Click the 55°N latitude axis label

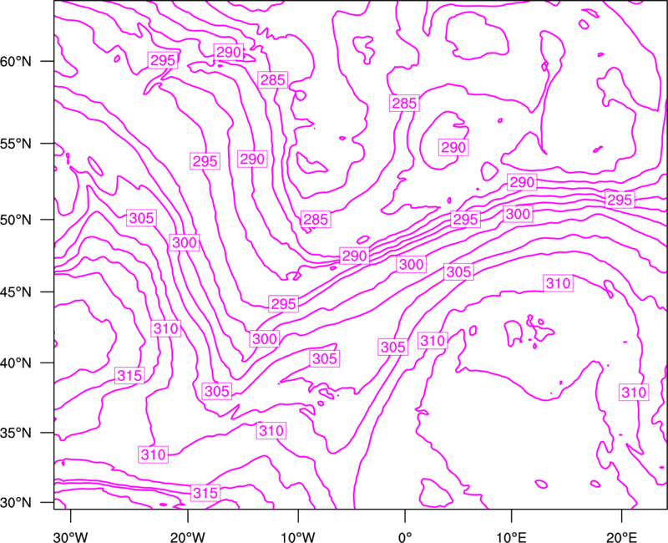coord(16,144)
